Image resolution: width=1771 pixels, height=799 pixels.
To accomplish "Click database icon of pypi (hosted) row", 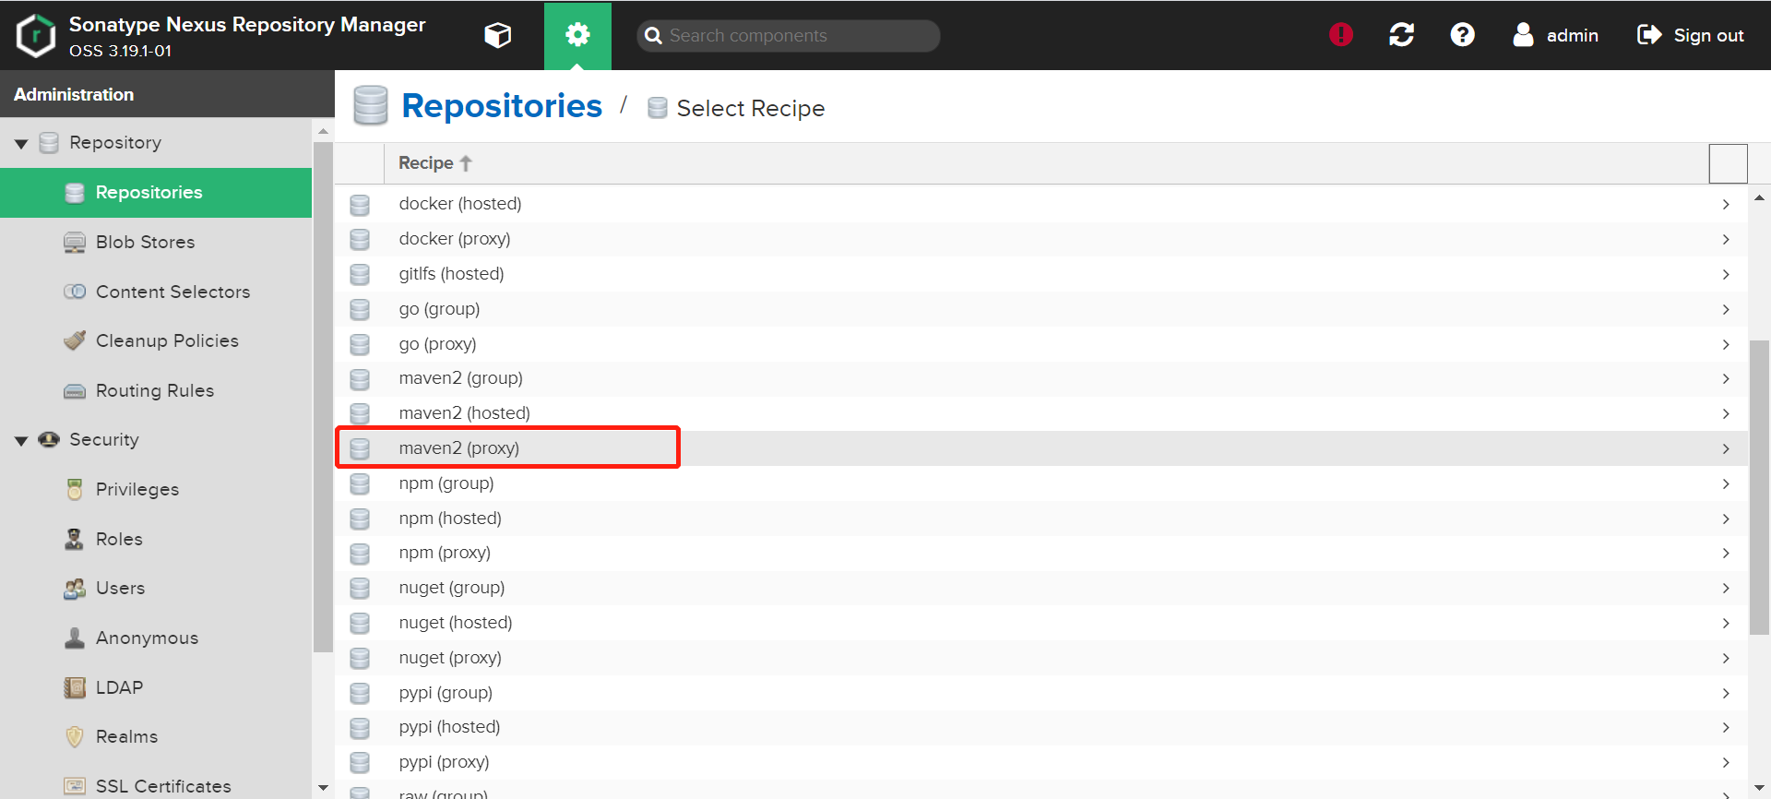I will pyautogui.click(x=360, y=728).
